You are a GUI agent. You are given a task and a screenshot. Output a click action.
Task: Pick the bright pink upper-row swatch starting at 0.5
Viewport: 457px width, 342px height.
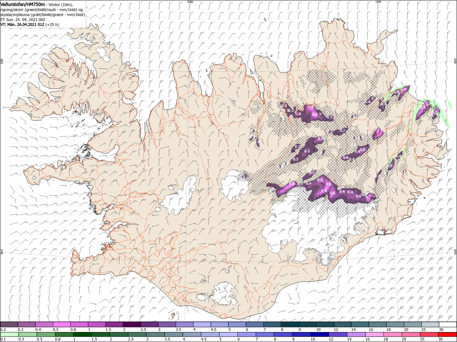pyautogui.click(x=61, y=325)
